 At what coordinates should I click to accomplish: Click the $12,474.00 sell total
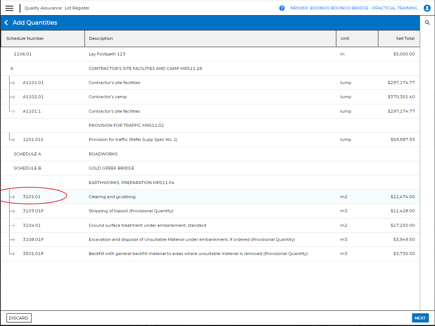(403, 197)
